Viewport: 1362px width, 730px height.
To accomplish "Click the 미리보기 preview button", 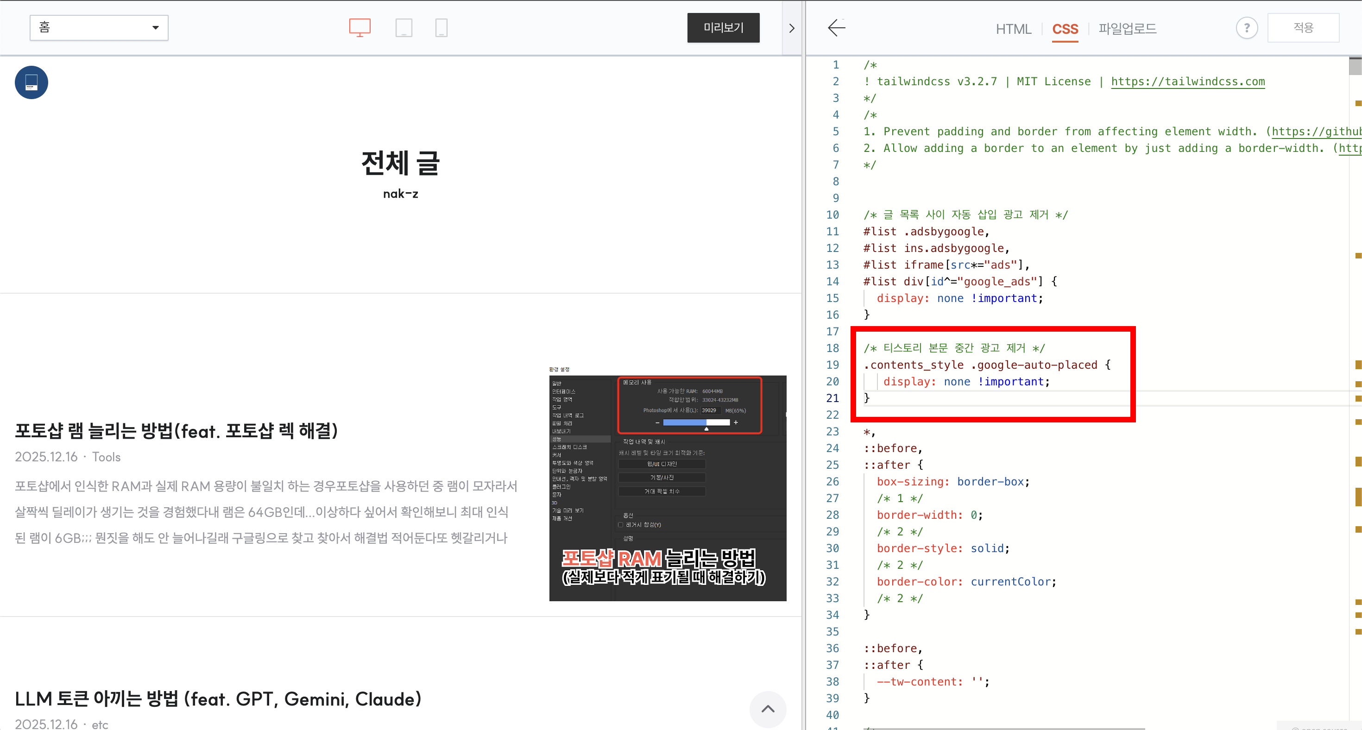I will [x=723, y=27].
